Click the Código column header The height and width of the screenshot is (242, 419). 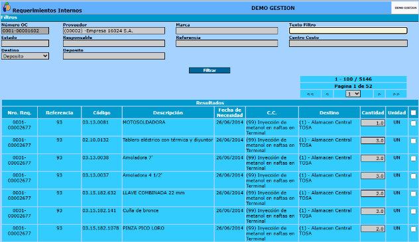click(101, 113)
